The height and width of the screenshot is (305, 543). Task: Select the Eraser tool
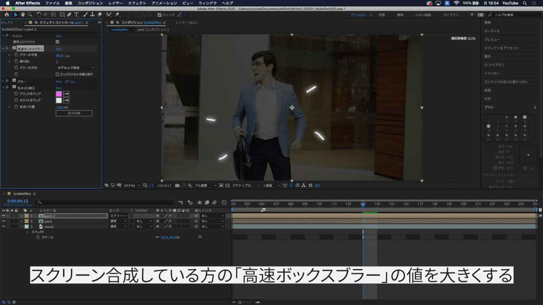pyautogui.click(x=100, y=14)
